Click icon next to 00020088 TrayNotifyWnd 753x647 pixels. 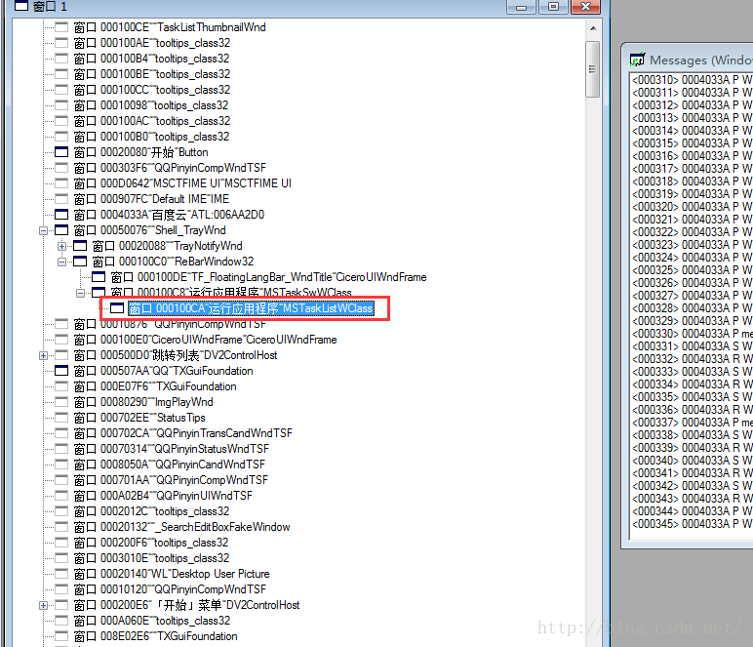pyautogui.click(x=80, y=246)
